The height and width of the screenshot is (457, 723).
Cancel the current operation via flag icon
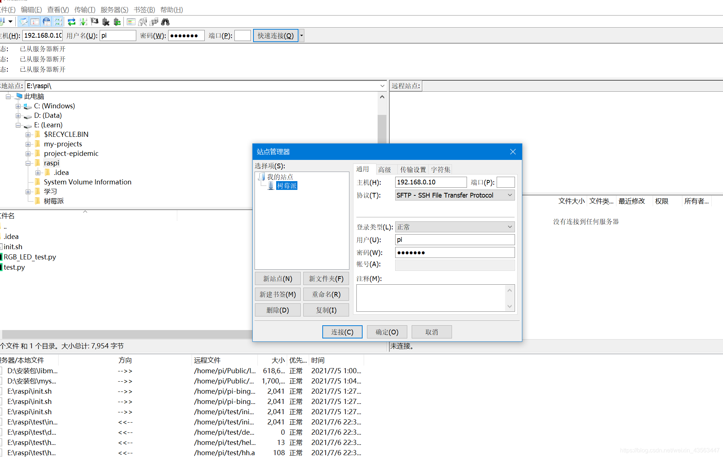point(94,22)
